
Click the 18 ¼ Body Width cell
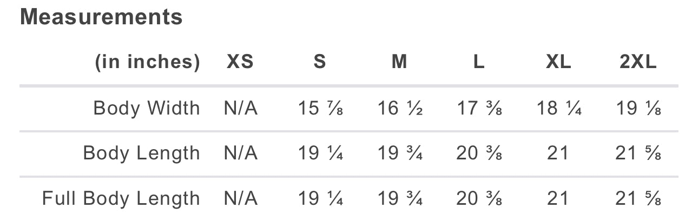click(x=558, y=109)
